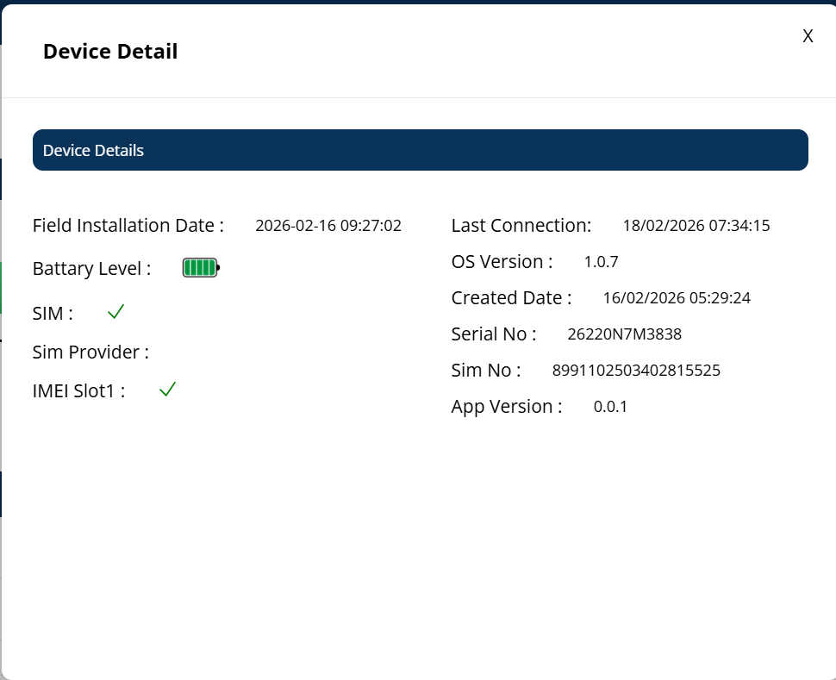Click the IMEI Slot1 label text
Screen dimensions: 836x680
(78, 390)
